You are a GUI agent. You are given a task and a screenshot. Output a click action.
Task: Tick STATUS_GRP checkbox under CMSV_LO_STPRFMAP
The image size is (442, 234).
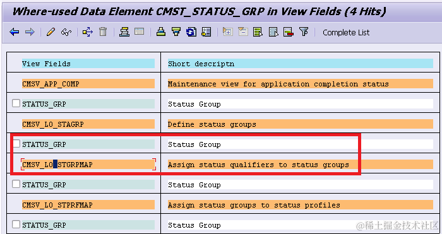click(16, 225)
